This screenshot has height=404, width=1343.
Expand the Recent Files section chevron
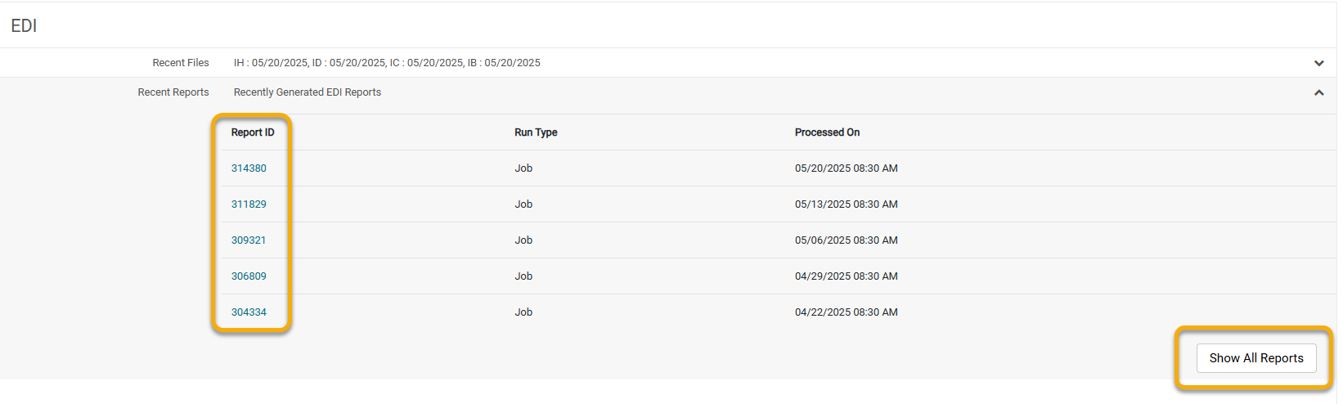coord(1318,63)
